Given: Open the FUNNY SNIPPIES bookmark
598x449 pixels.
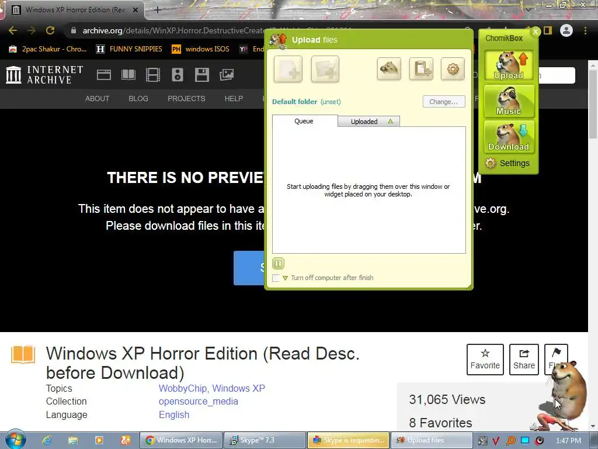Looking at the screenshot, I should click(x=129, y=49).
